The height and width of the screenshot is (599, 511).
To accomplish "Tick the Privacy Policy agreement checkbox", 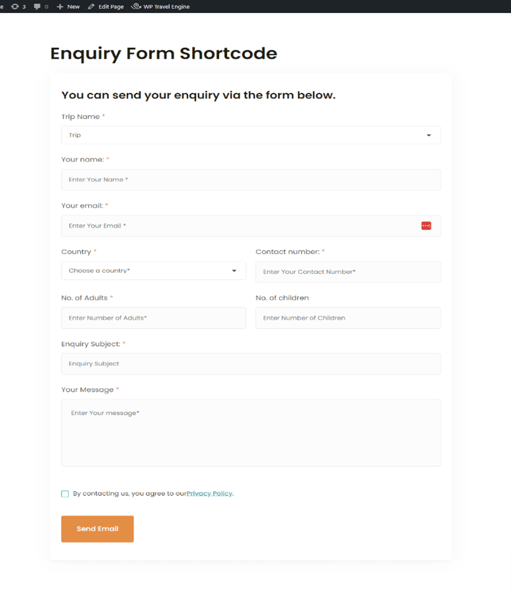I will coord(65,494).
